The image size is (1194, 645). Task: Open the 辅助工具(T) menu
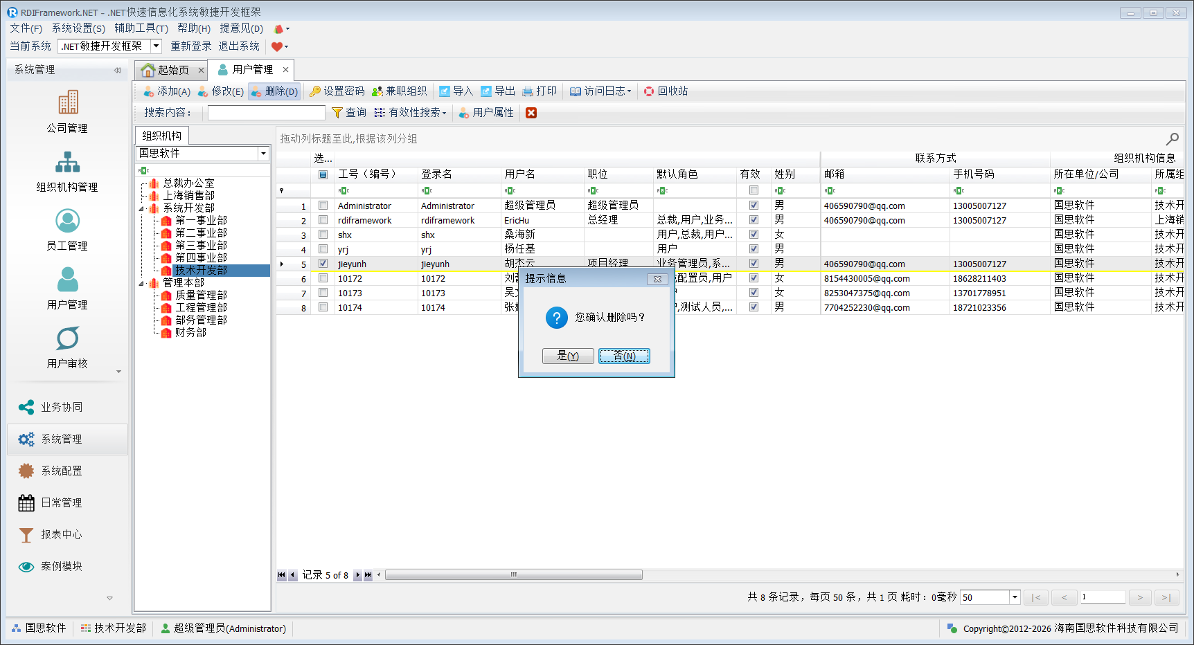click(141, 28)
